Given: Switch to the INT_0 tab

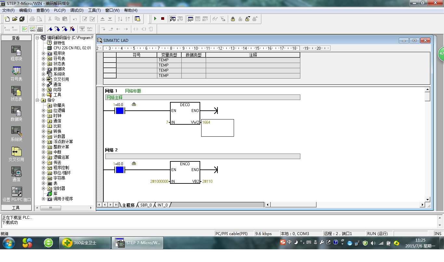Looking at the screenshot, I should coord(163,205).
